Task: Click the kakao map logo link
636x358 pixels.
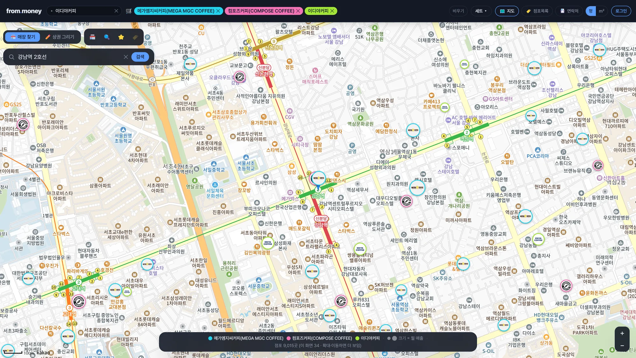Action: pos(43,353)
